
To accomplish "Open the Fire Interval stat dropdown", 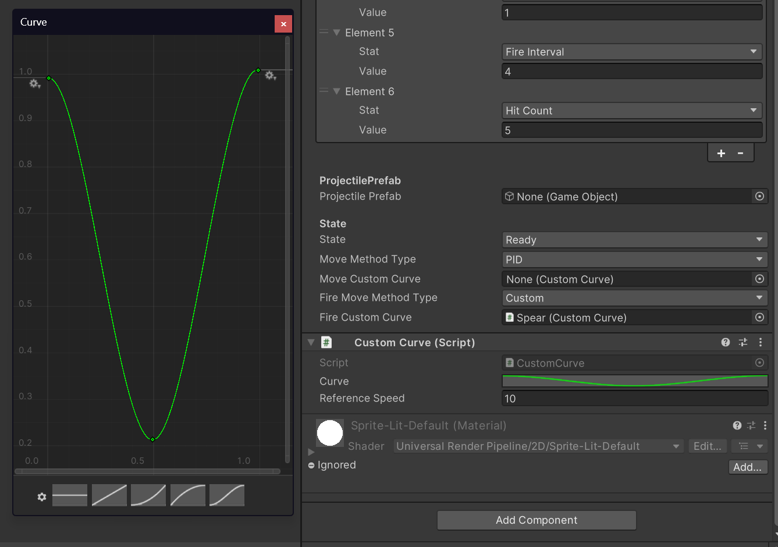I will (632, 52).
